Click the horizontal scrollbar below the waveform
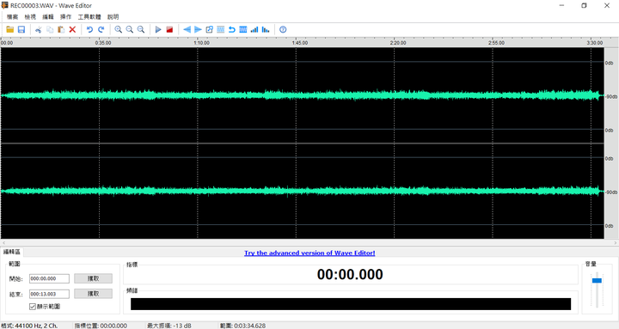Viewport: 619px width, 329px height. coord(309,242)
